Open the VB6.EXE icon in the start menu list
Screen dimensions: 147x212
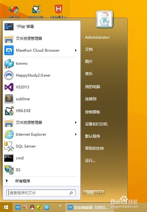coord(9,111)
